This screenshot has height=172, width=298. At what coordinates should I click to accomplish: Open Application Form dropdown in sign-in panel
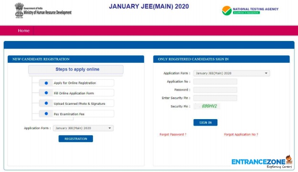point(231,73)
